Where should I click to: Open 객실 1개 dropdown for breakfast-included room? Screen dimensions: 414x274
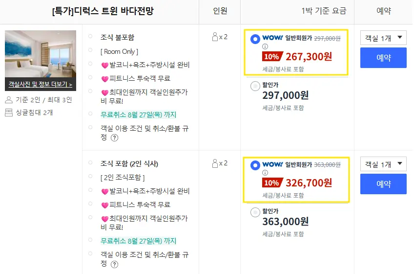click(383, 164)
